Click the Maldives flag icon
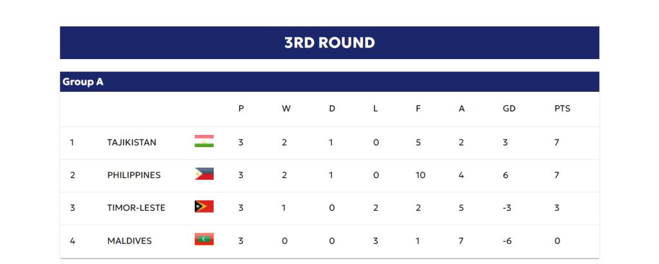This screenshot has width=659, height=264. pos(204,240)
